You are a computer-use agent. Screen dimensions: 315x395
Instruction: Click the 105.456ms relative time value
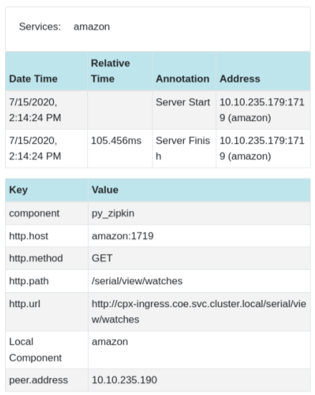pyautogui.click(x=116, y=140)
